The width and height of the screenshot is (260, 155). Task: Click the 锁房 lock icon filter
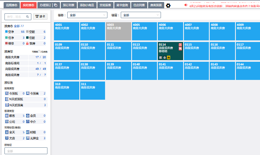[x=27, y=44]
